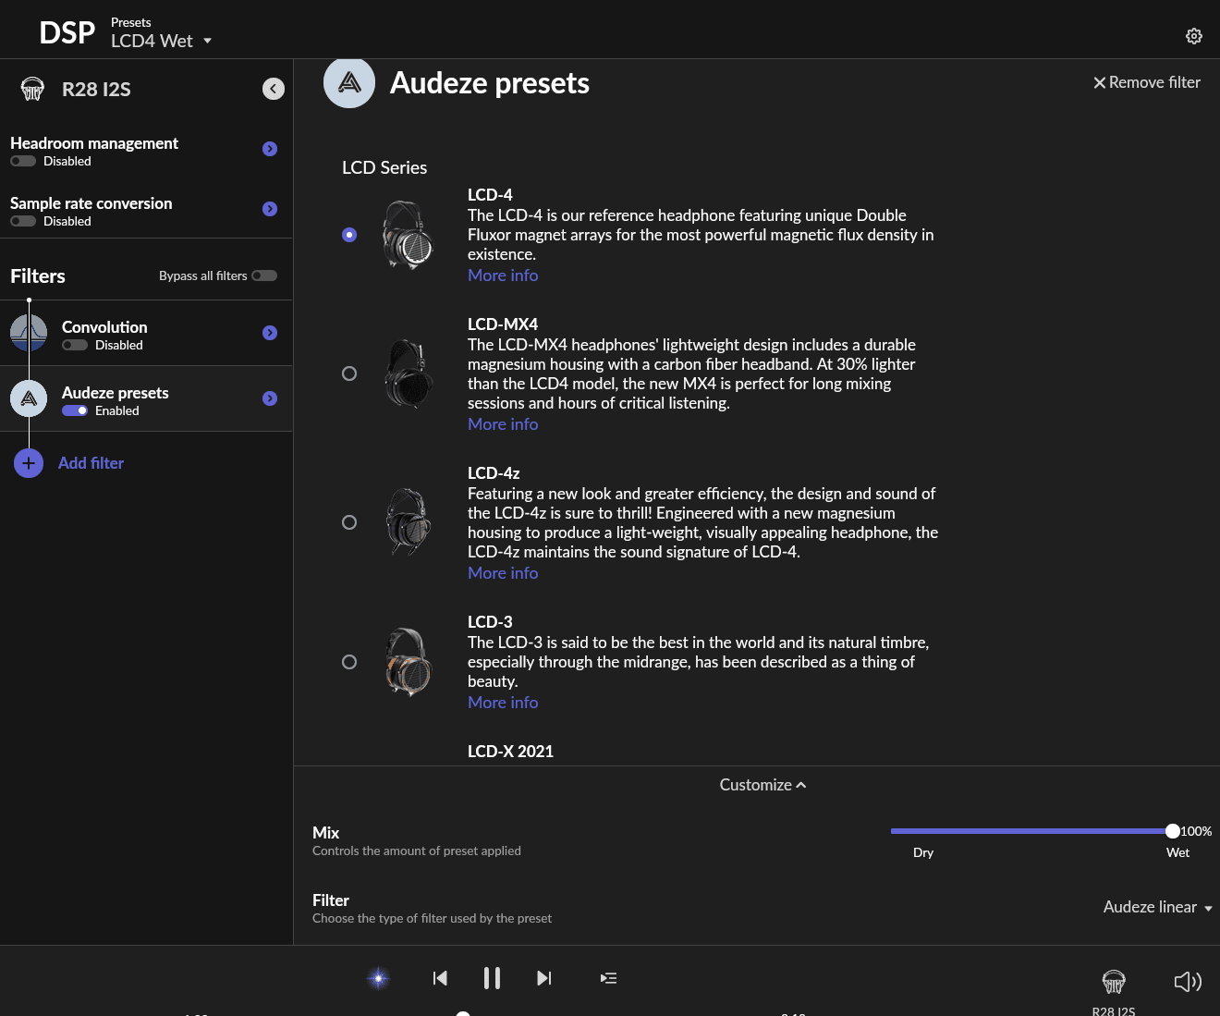Click the LCD-3 headphone thumbnail
This screenshot has width=1220, height=1016.
tap(408, 662)
